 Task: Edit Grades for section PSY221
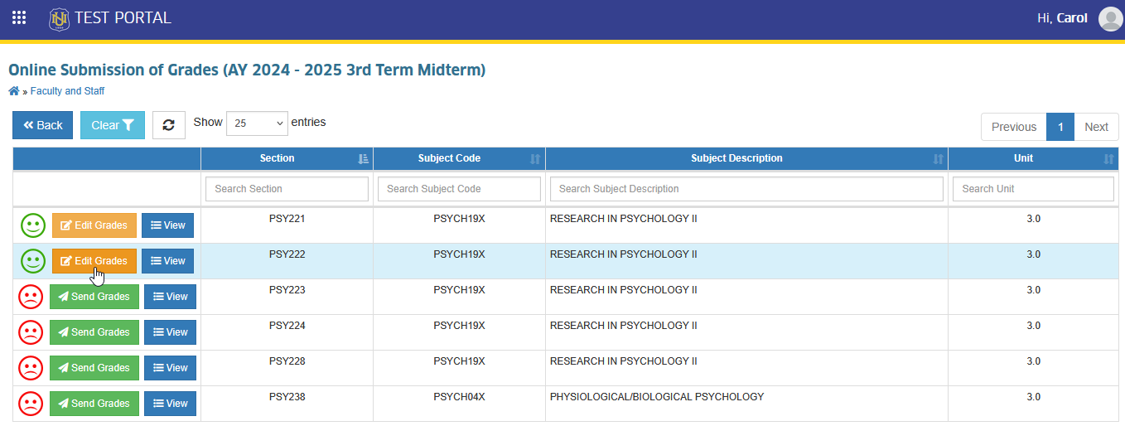pyautogui.click(x=94, y=225)
